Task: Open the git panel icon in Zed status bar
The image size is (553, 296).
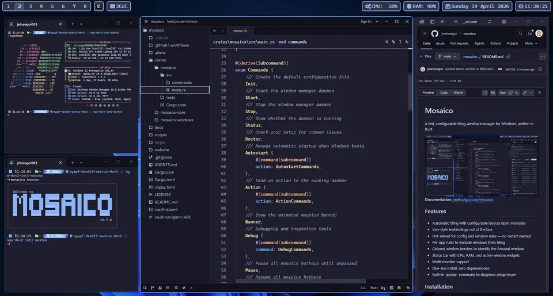Action: click(152, 287)
